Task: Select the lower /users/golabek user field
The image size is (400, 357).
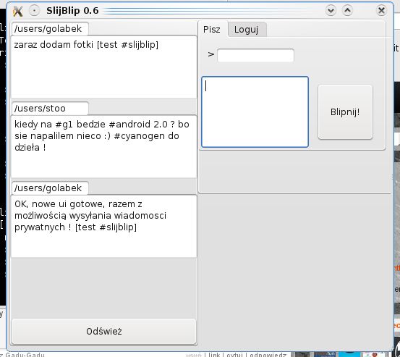Action: [50, 188]
